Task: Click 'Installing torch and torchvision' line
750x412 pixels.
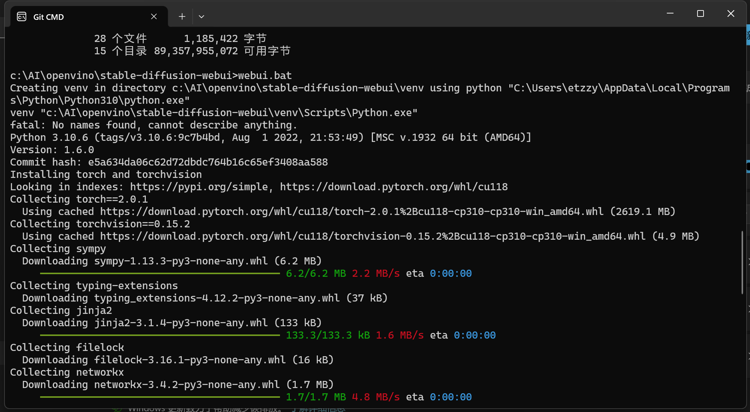Action: (106, 175)
